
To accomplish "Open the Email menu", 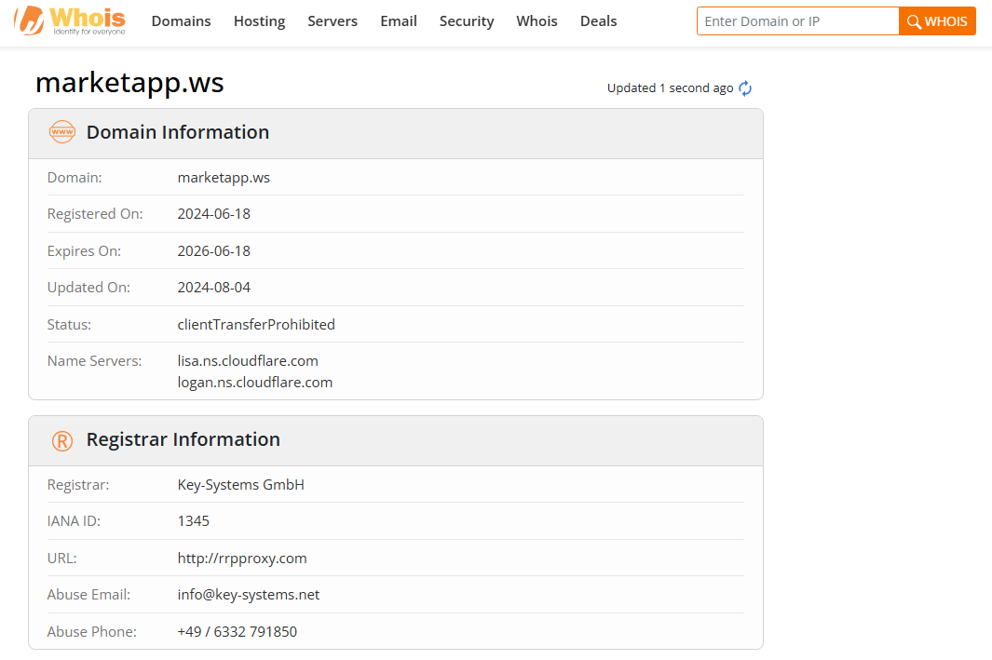I will (399, 20).
